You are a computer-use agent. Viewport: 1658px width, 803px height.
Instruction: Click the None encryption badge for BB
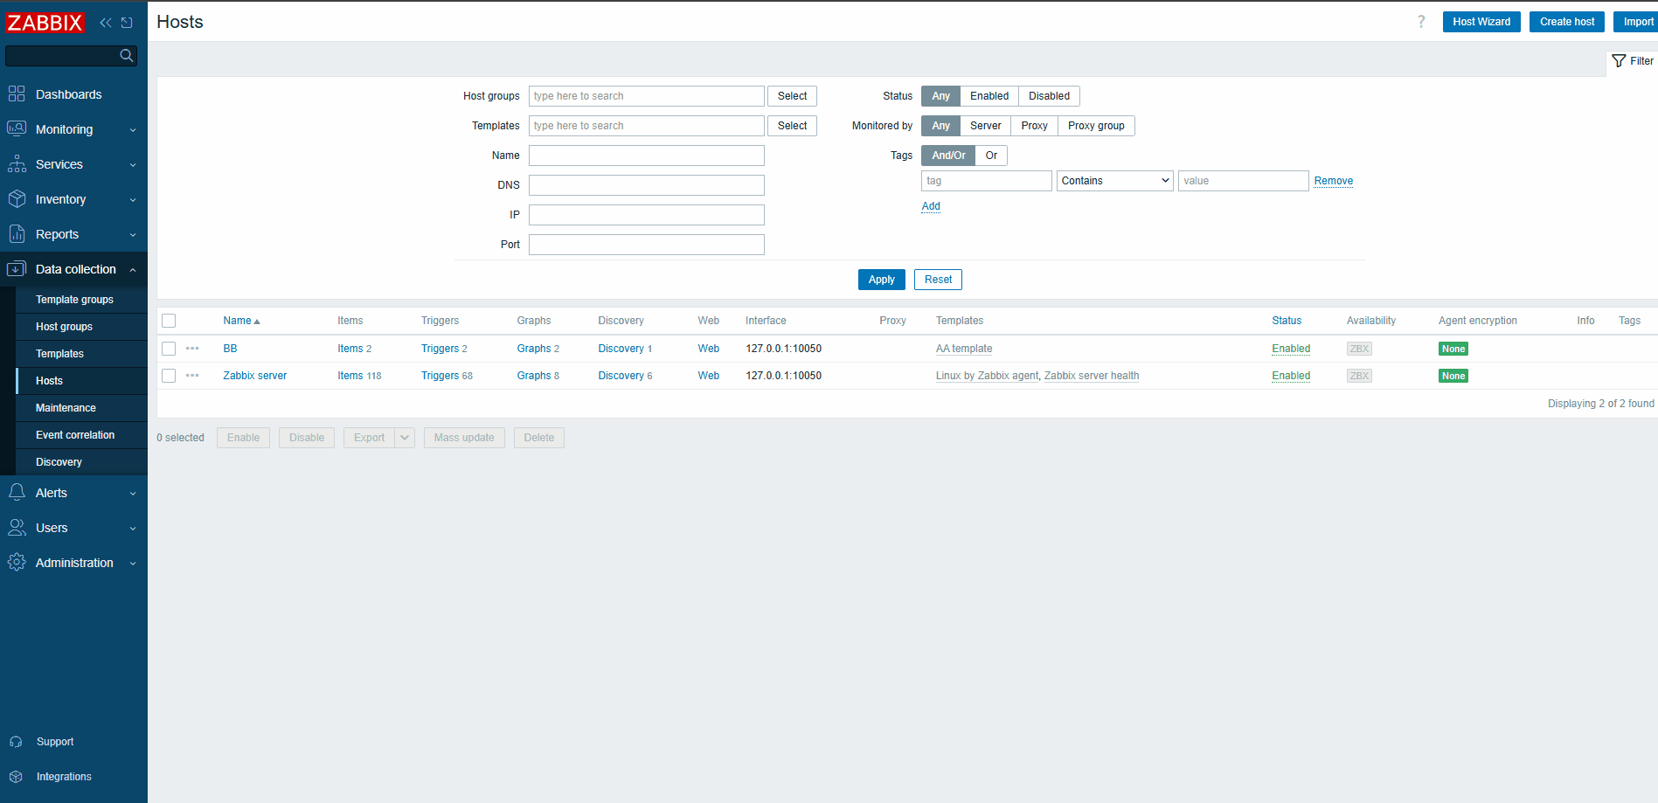click(1453, 349)
